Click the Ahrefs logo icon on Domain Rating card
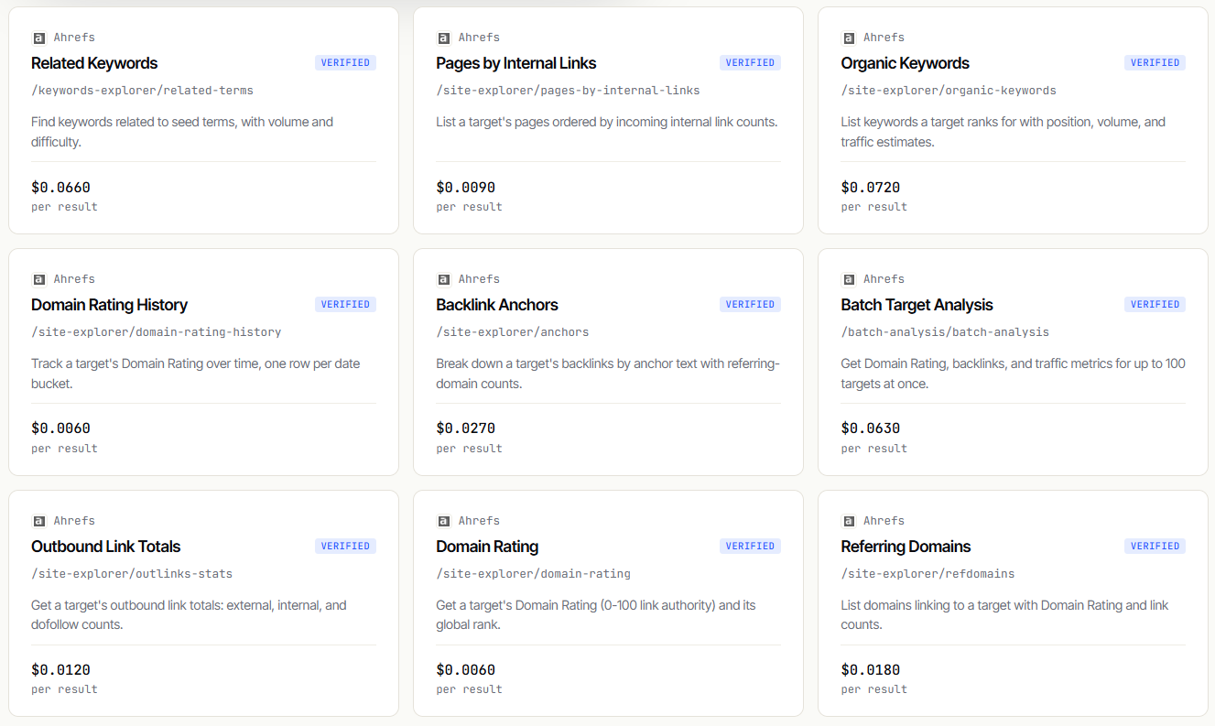Image resolution: width=1215 pixels, height=726 pixels. [x=443, y=521]
